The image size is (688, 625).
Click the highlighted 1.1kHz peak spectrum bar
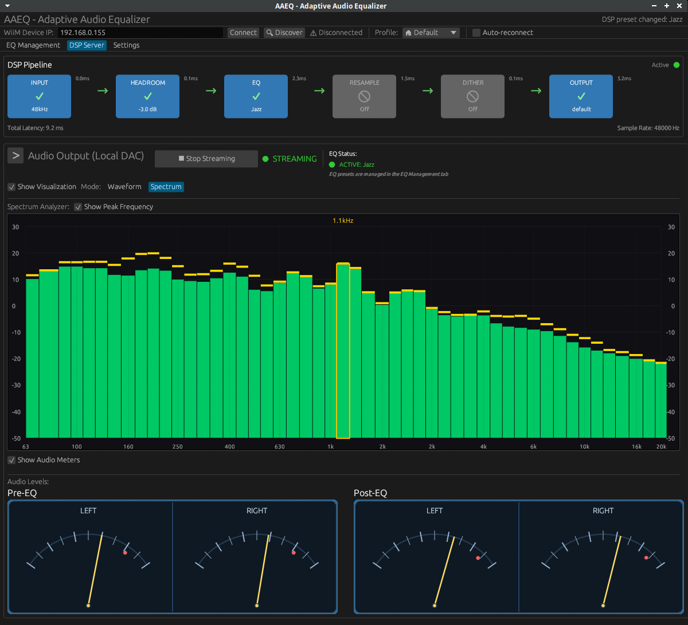point(343,351)
